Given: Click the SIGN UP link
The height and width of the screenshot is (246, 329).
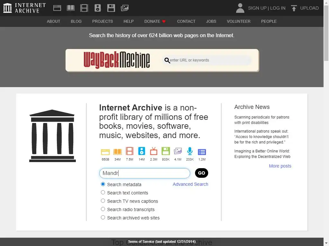Looking at the screenshot, I should [x=257, y=8].
